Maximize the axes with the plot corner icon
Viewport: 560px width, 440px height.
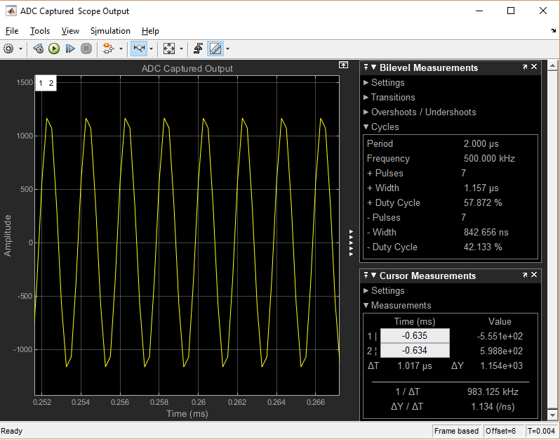(343, 65)
